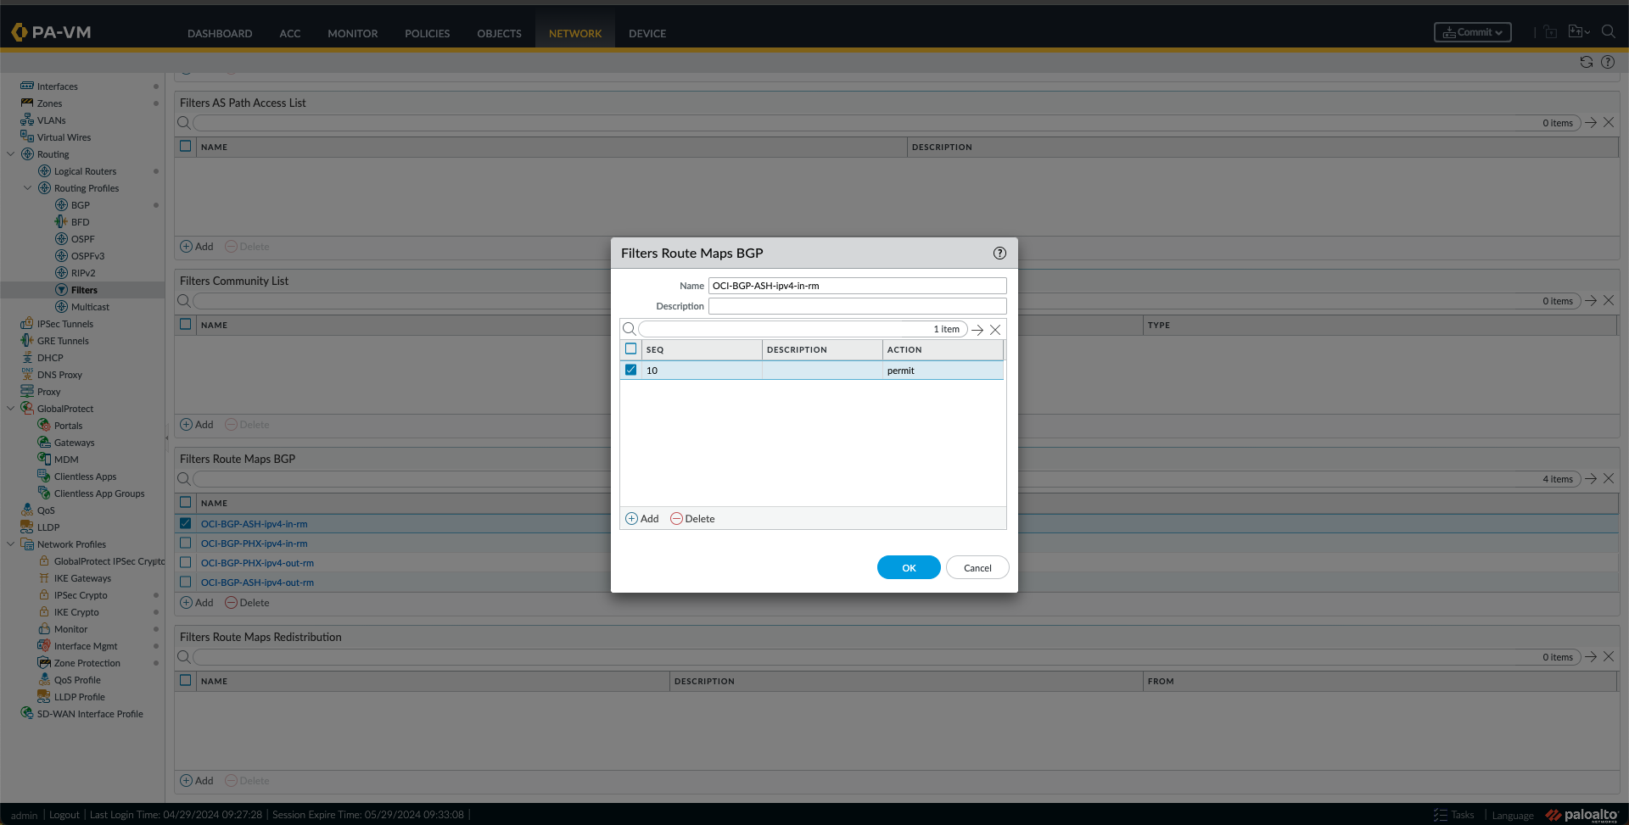Clear the dialog filter with the X icon
1629x825 pixels.
[x=995, y=330]
